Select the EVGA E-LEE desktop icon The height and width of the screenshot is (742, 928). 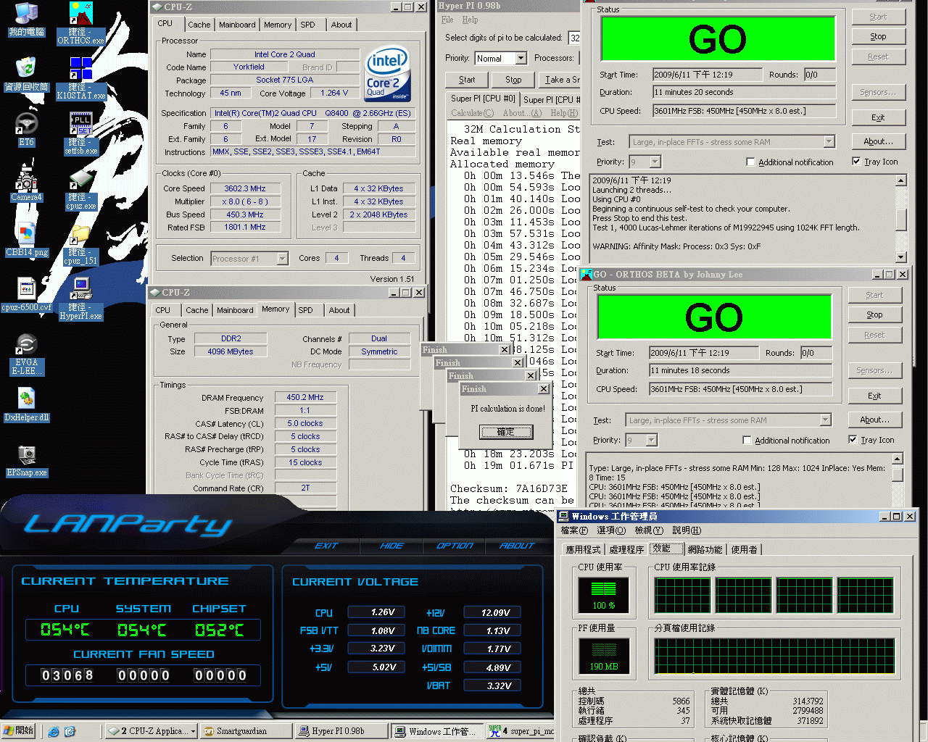tap(26, 354)
